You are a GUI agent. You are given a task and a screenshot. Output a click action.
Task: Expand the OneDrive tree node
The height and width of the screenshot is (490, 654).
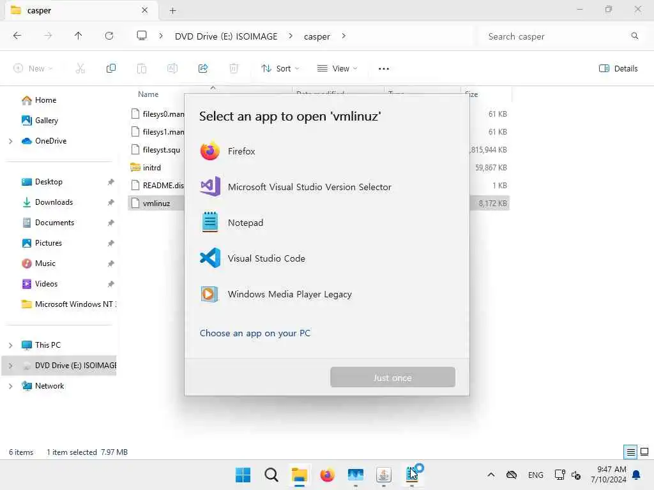pyautogui.click(x=11, y=141)
